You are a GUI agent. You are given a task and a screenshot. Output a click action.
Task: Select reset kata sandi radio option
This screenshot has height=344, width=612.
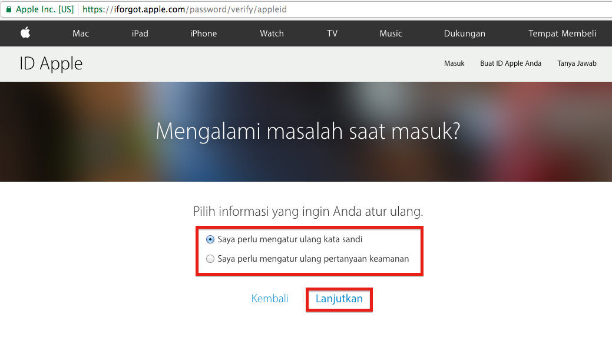pyautogui.click(x=210, y=239)
